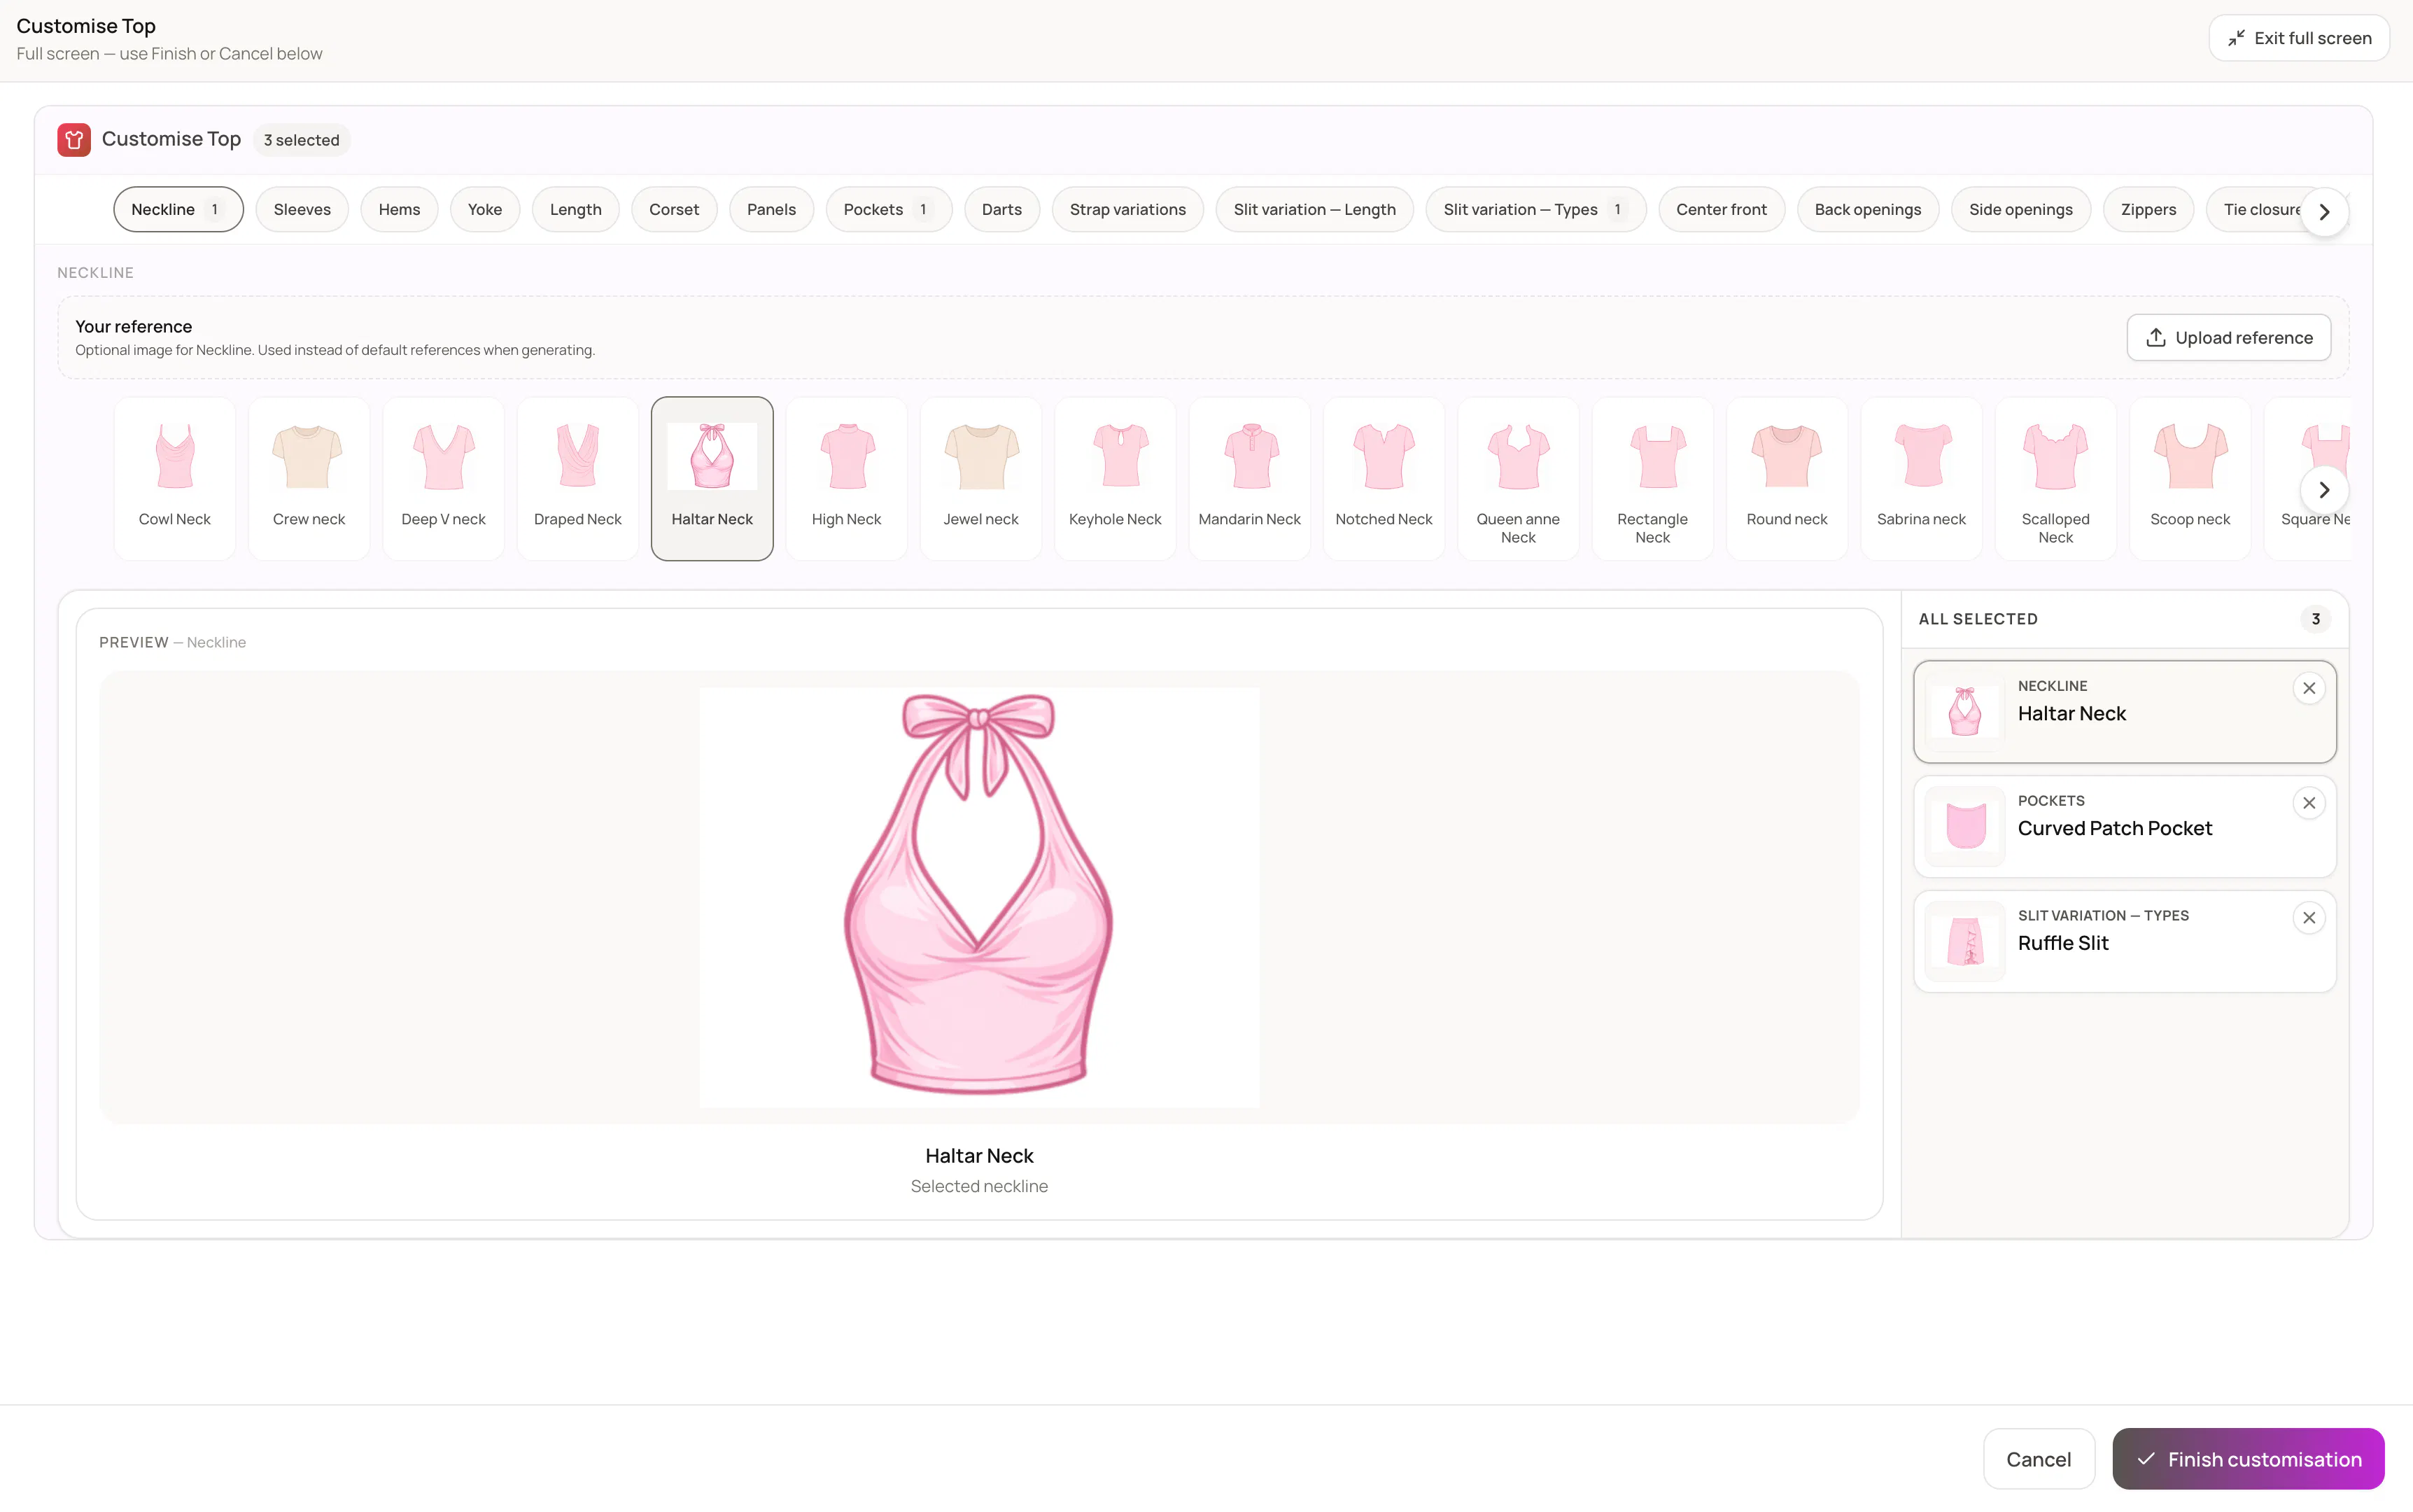Open the Tie closure tab
Screen dimensions: 2413x1512
point(2261,210)
